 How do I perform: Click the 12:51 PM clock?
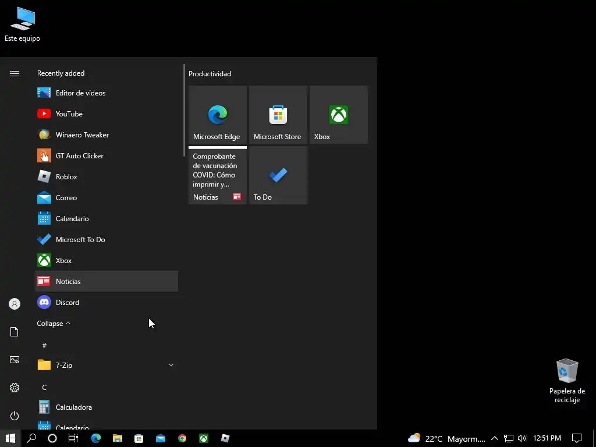(x=547, y=438)
